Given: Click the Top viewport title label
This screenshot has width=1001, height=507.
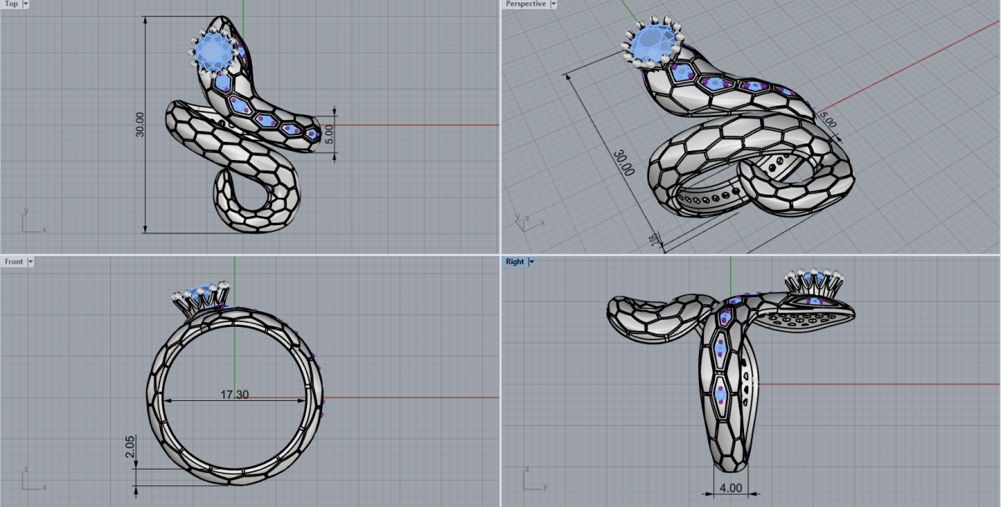Looking at the screenshot, I should point(11,4).
